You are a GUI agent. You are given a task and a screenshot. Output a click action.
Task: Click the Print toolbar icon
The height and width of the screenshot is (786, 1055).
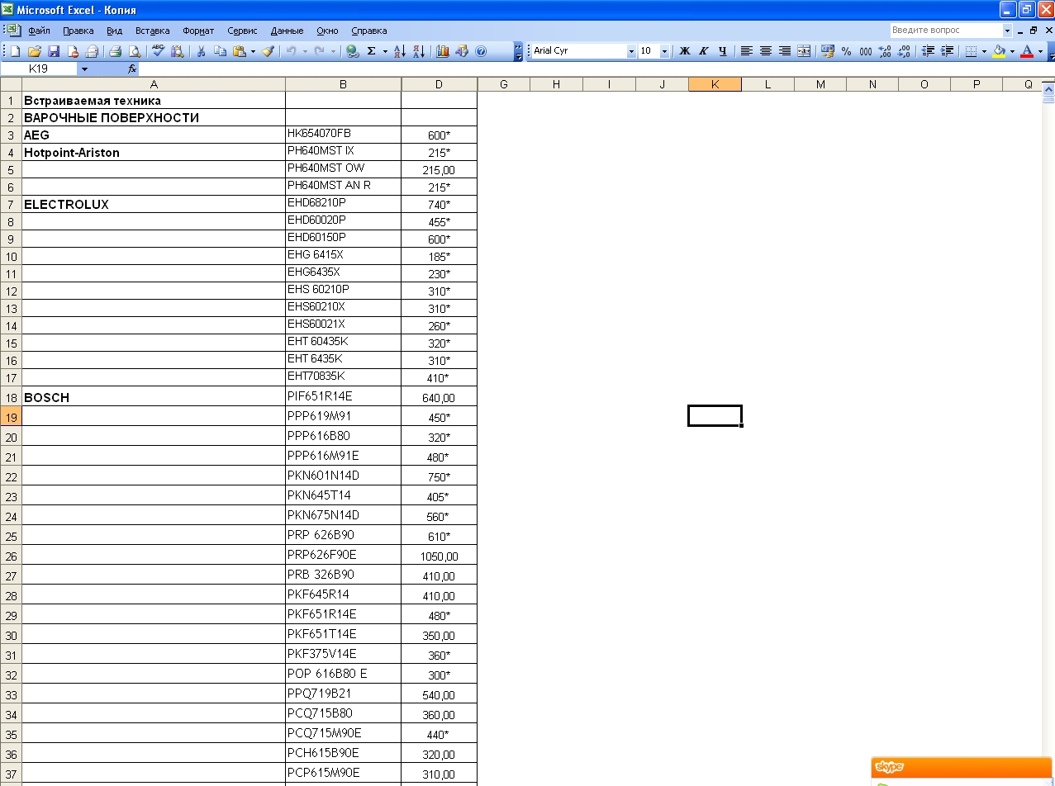coord(116,51)
